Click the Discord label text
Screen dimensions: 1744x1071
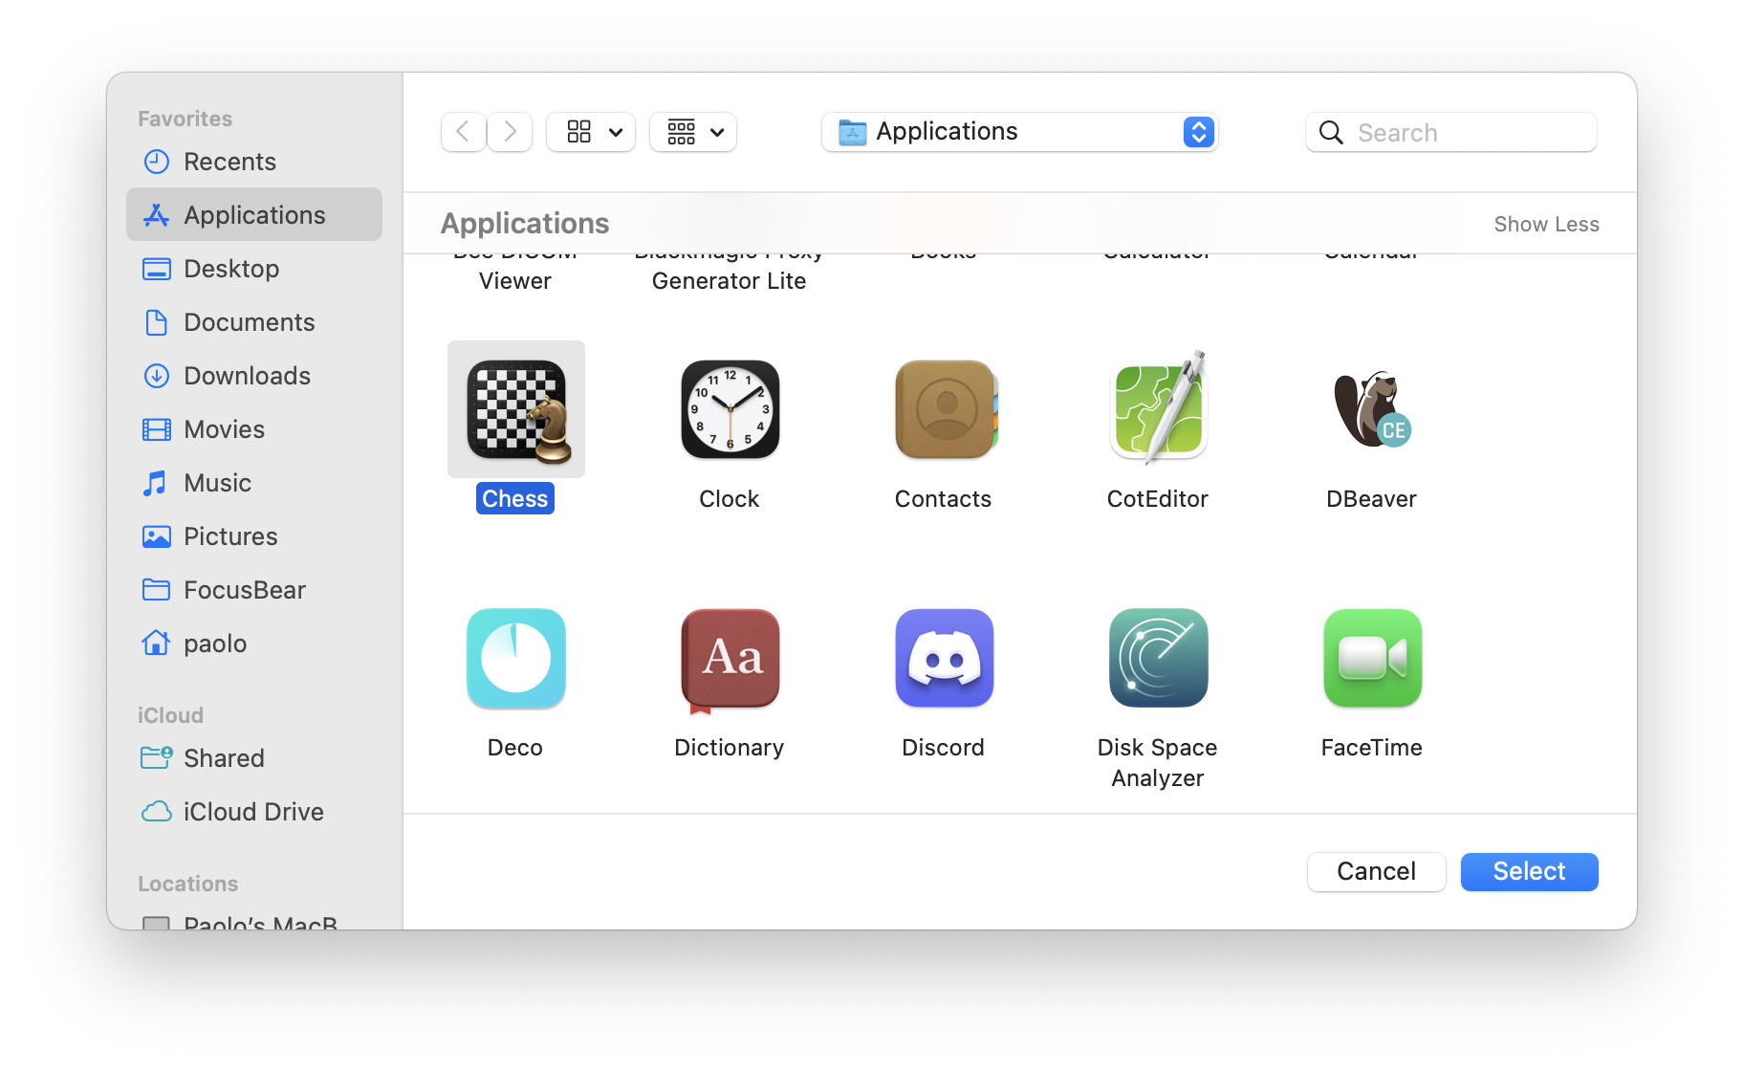pos(944,747)
